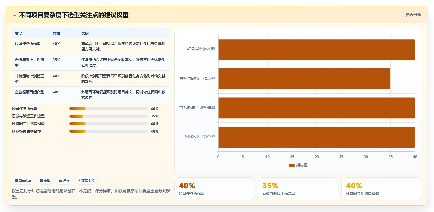The image size is (434, 212).
Task: Click the 35% data cell in the table
Action: (x=56, y=60)
